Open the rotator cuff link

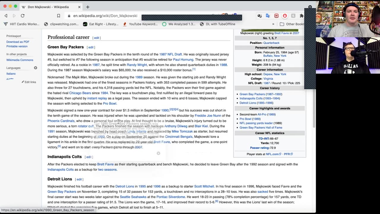tap(85, 126)
